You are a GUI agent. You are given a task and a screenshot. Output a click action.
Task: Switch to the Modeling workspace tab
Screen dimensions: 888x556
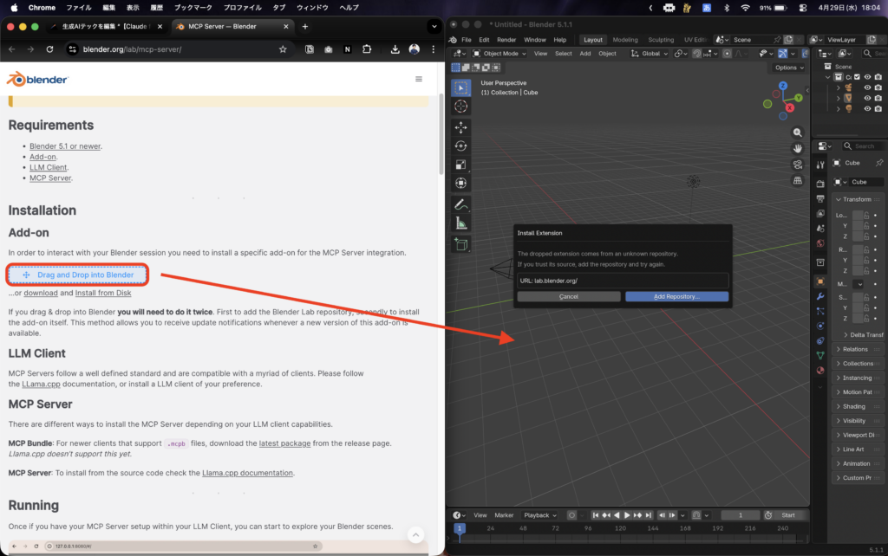[624, 40]
